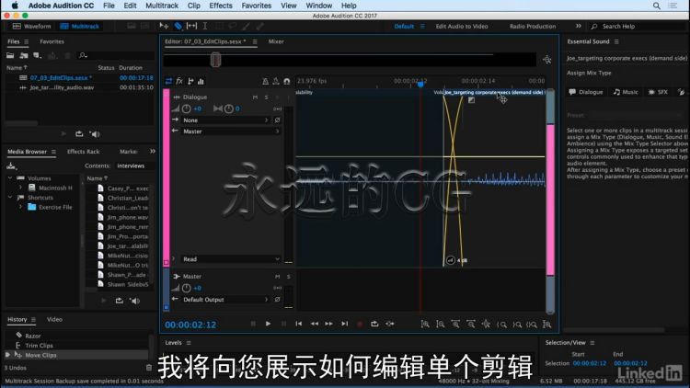Click Zoom Out Time icon
The width and height of the screenshot is (690, 388).
coord(471,325)
